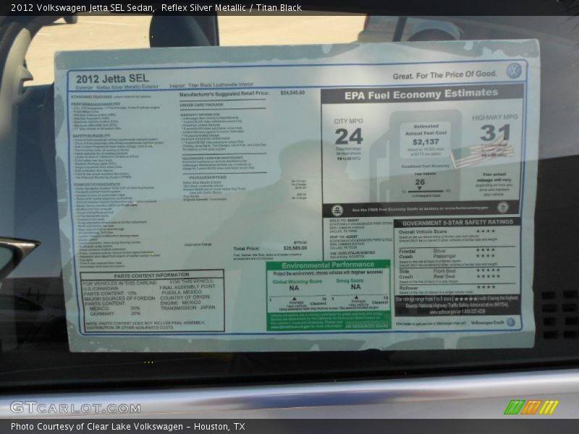Click the GTCarLot.com watermark logo
The width and height of the screenshot is (579, 434).
[x=75, y=407]
